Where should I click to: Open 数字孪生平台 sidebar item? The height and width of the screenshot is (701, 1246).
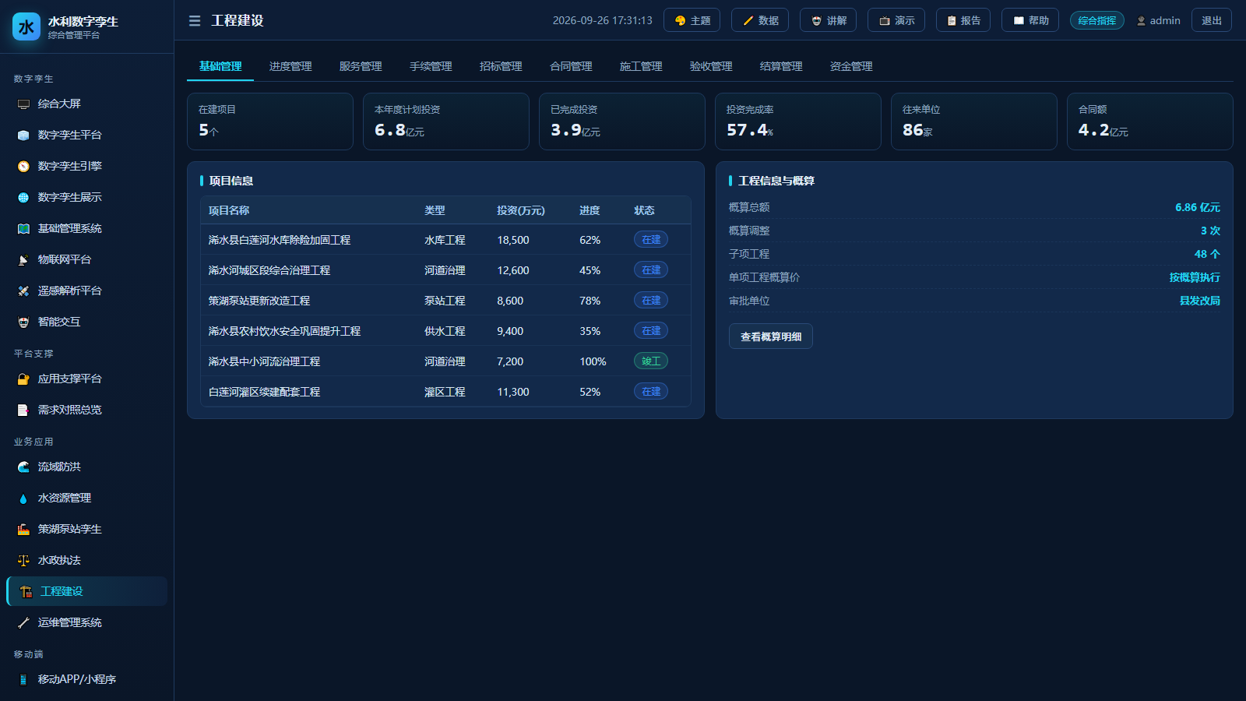tap(86, 135)
